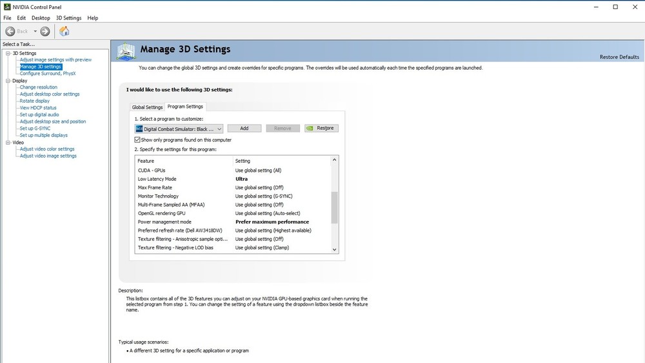Select the CUDA - GPUs feature row
This screenshot has width=645, height=363.
232,171
